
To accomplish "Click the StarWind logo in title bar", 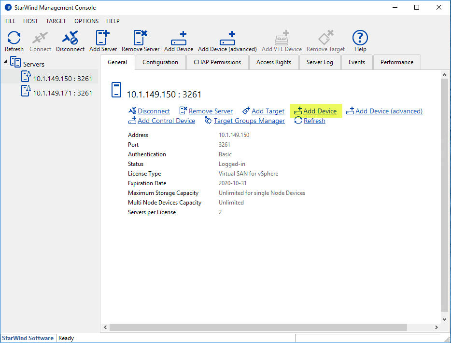I will point(8,7).
